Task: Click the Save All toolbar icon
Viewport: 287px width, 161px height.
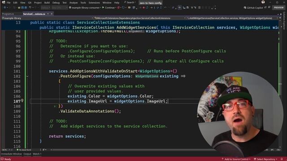Action: click(26, 8)
